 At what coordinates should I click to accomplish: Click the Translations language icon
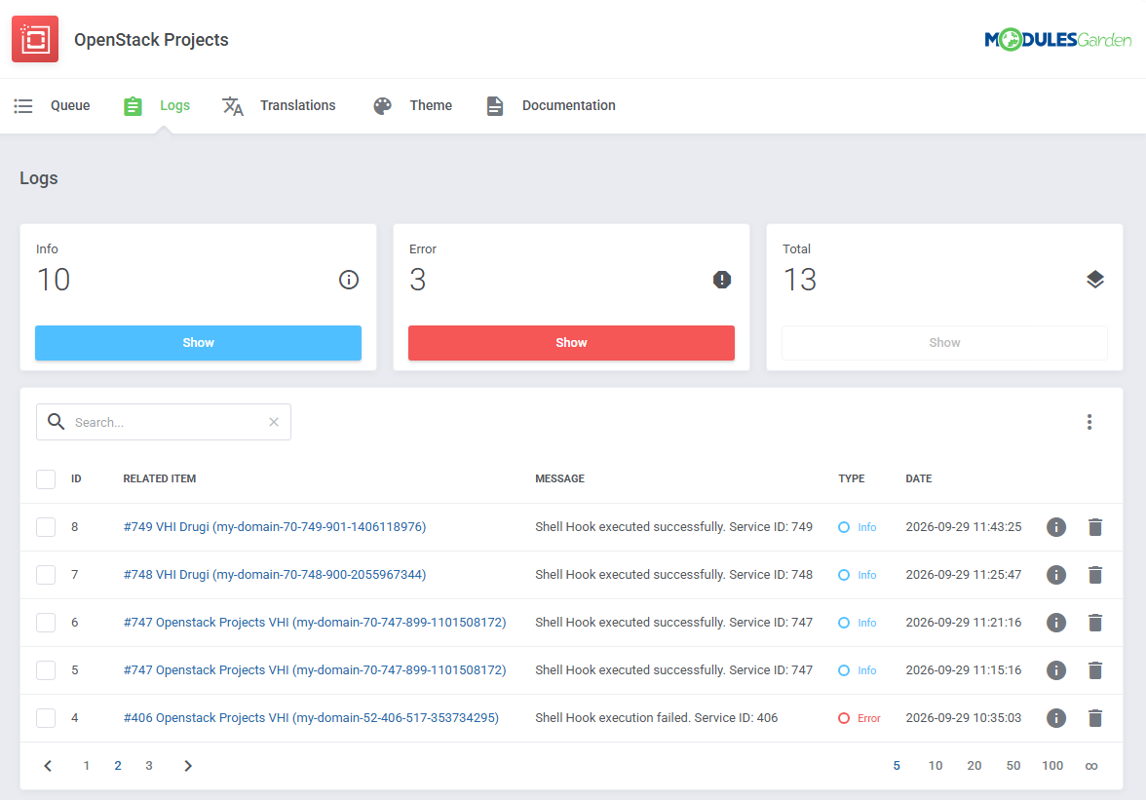[232, 106]
